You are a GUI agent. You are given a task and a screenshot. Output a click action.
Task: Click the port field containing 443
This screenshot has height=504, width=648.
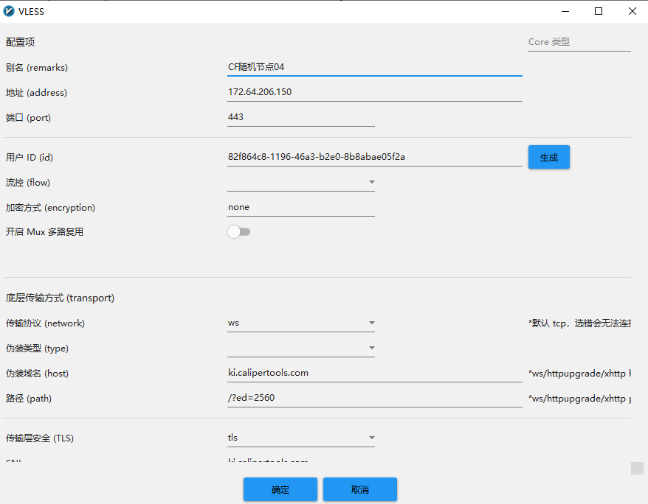click(300, 117)
